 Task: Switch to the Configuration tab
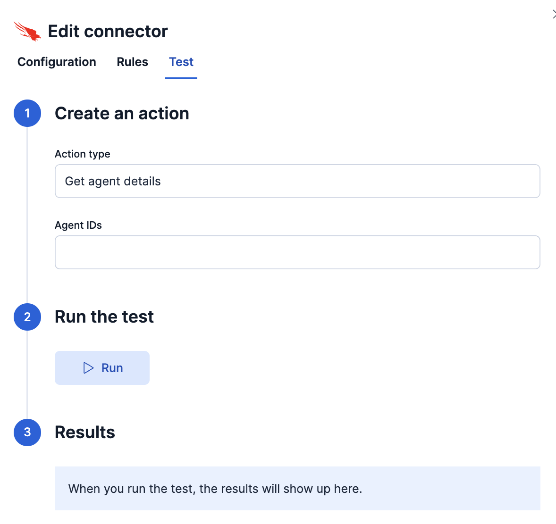57,62
